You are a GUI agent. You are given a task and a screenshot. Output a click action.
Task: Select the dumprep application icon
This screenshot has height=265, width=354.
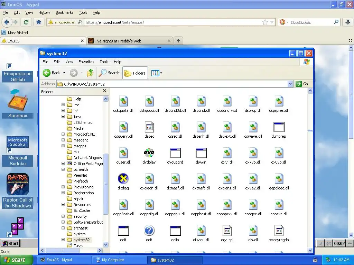tap(279, 127)
